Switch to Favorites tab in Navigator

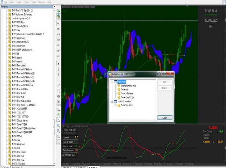16,167
